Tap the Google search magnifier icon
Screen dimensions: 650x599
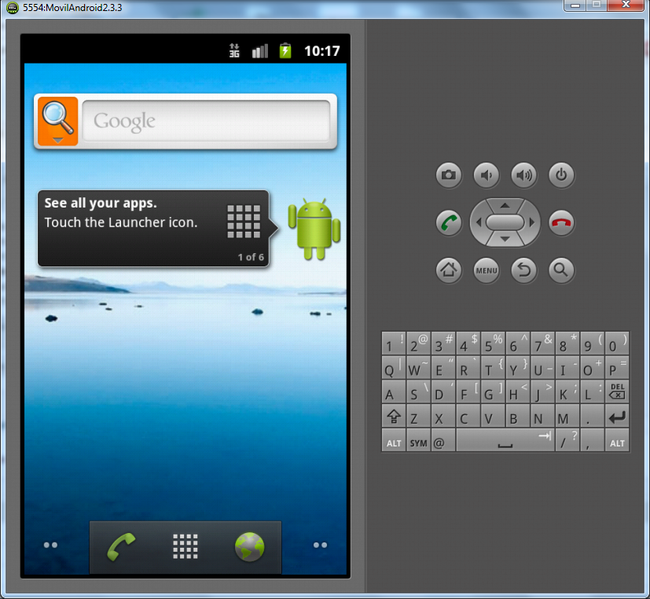[x=56, y=119]
